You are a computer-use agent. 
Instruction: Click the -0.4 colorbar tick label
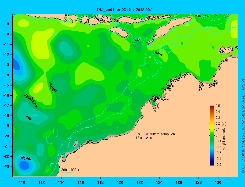pos(218,159)
